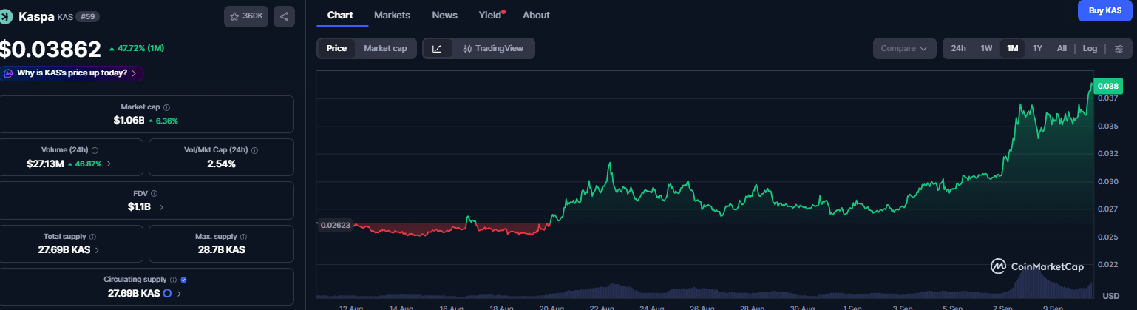Image resolution: width=1137 pixels, height=310 pixels.
Task: Click Market cap info icon
Action: 166,107
